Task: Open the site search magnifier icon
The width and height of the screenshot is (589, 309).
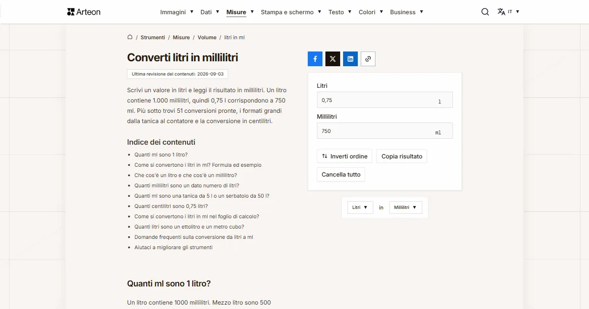Action: [x=485, y=12]
